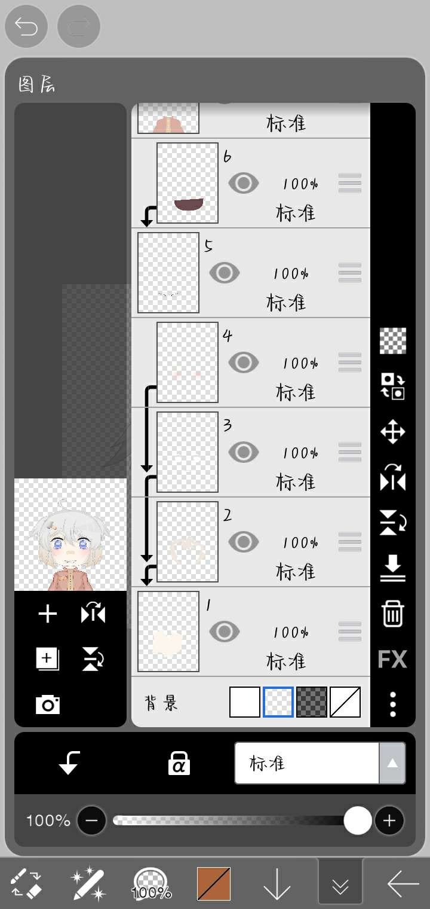Open the FX filter menu
The height and width of the screenshot is (909, 430).
click(x=392, y=660)
